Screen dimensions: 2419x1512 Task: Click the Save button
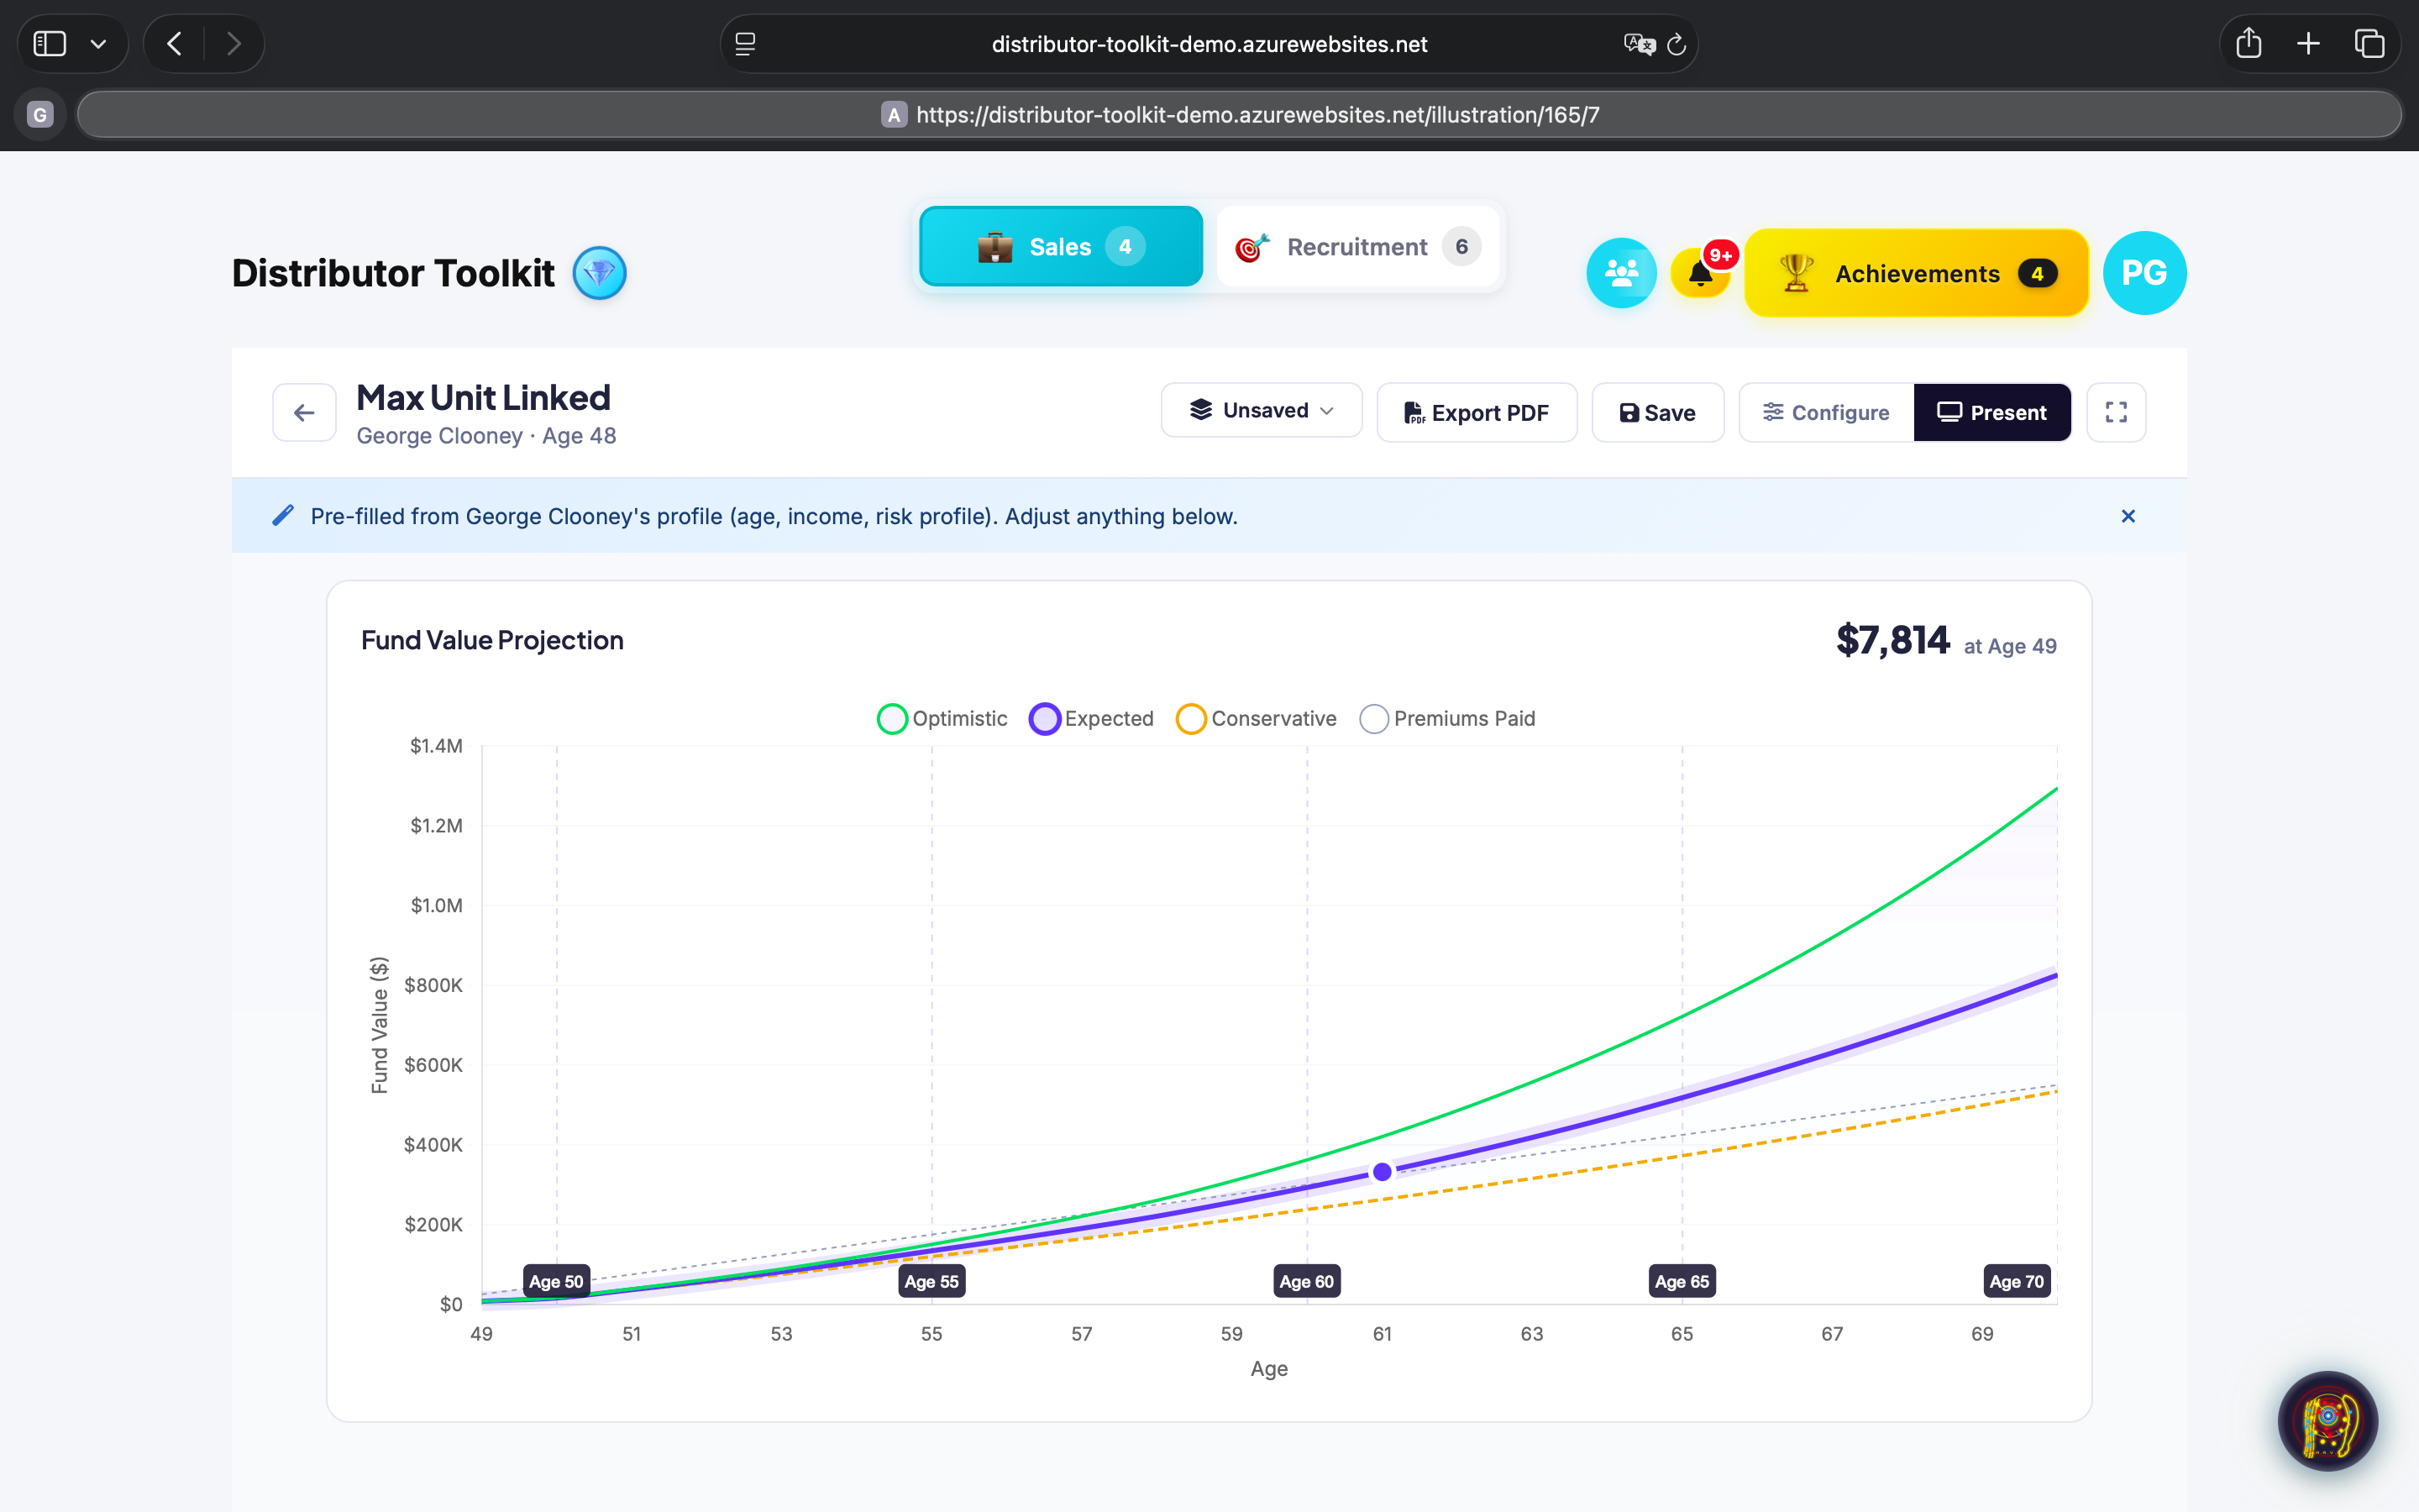point(1657,412)
